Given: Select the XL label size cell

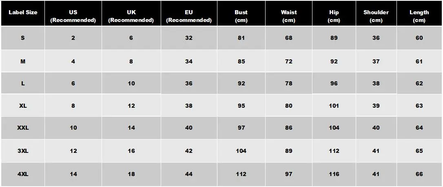Looking at the screenshot, I should click(23, 106).
